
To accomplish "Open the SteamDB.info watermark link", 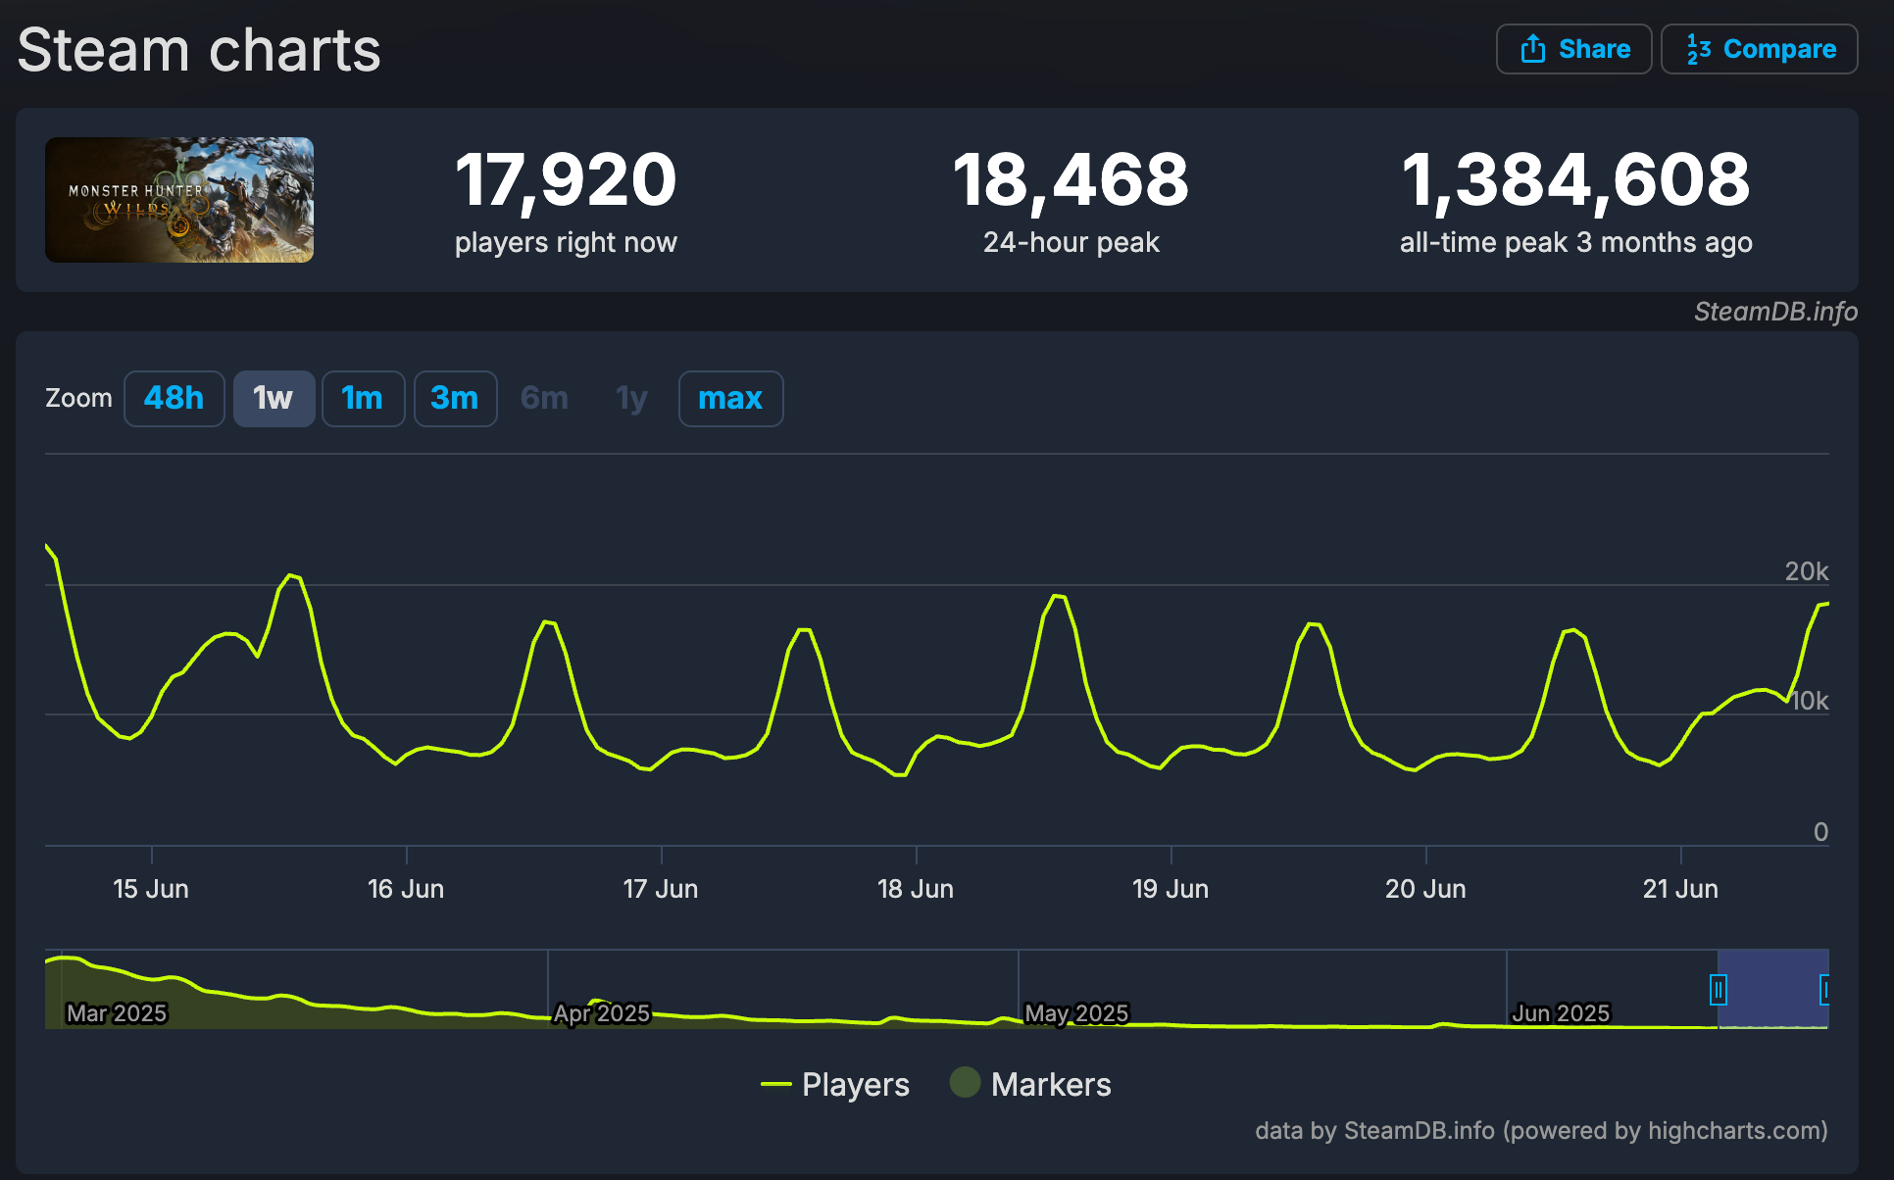I will pos(1775,312).
